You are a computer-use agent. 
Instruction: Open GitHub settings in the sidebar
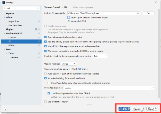(12, 45)
